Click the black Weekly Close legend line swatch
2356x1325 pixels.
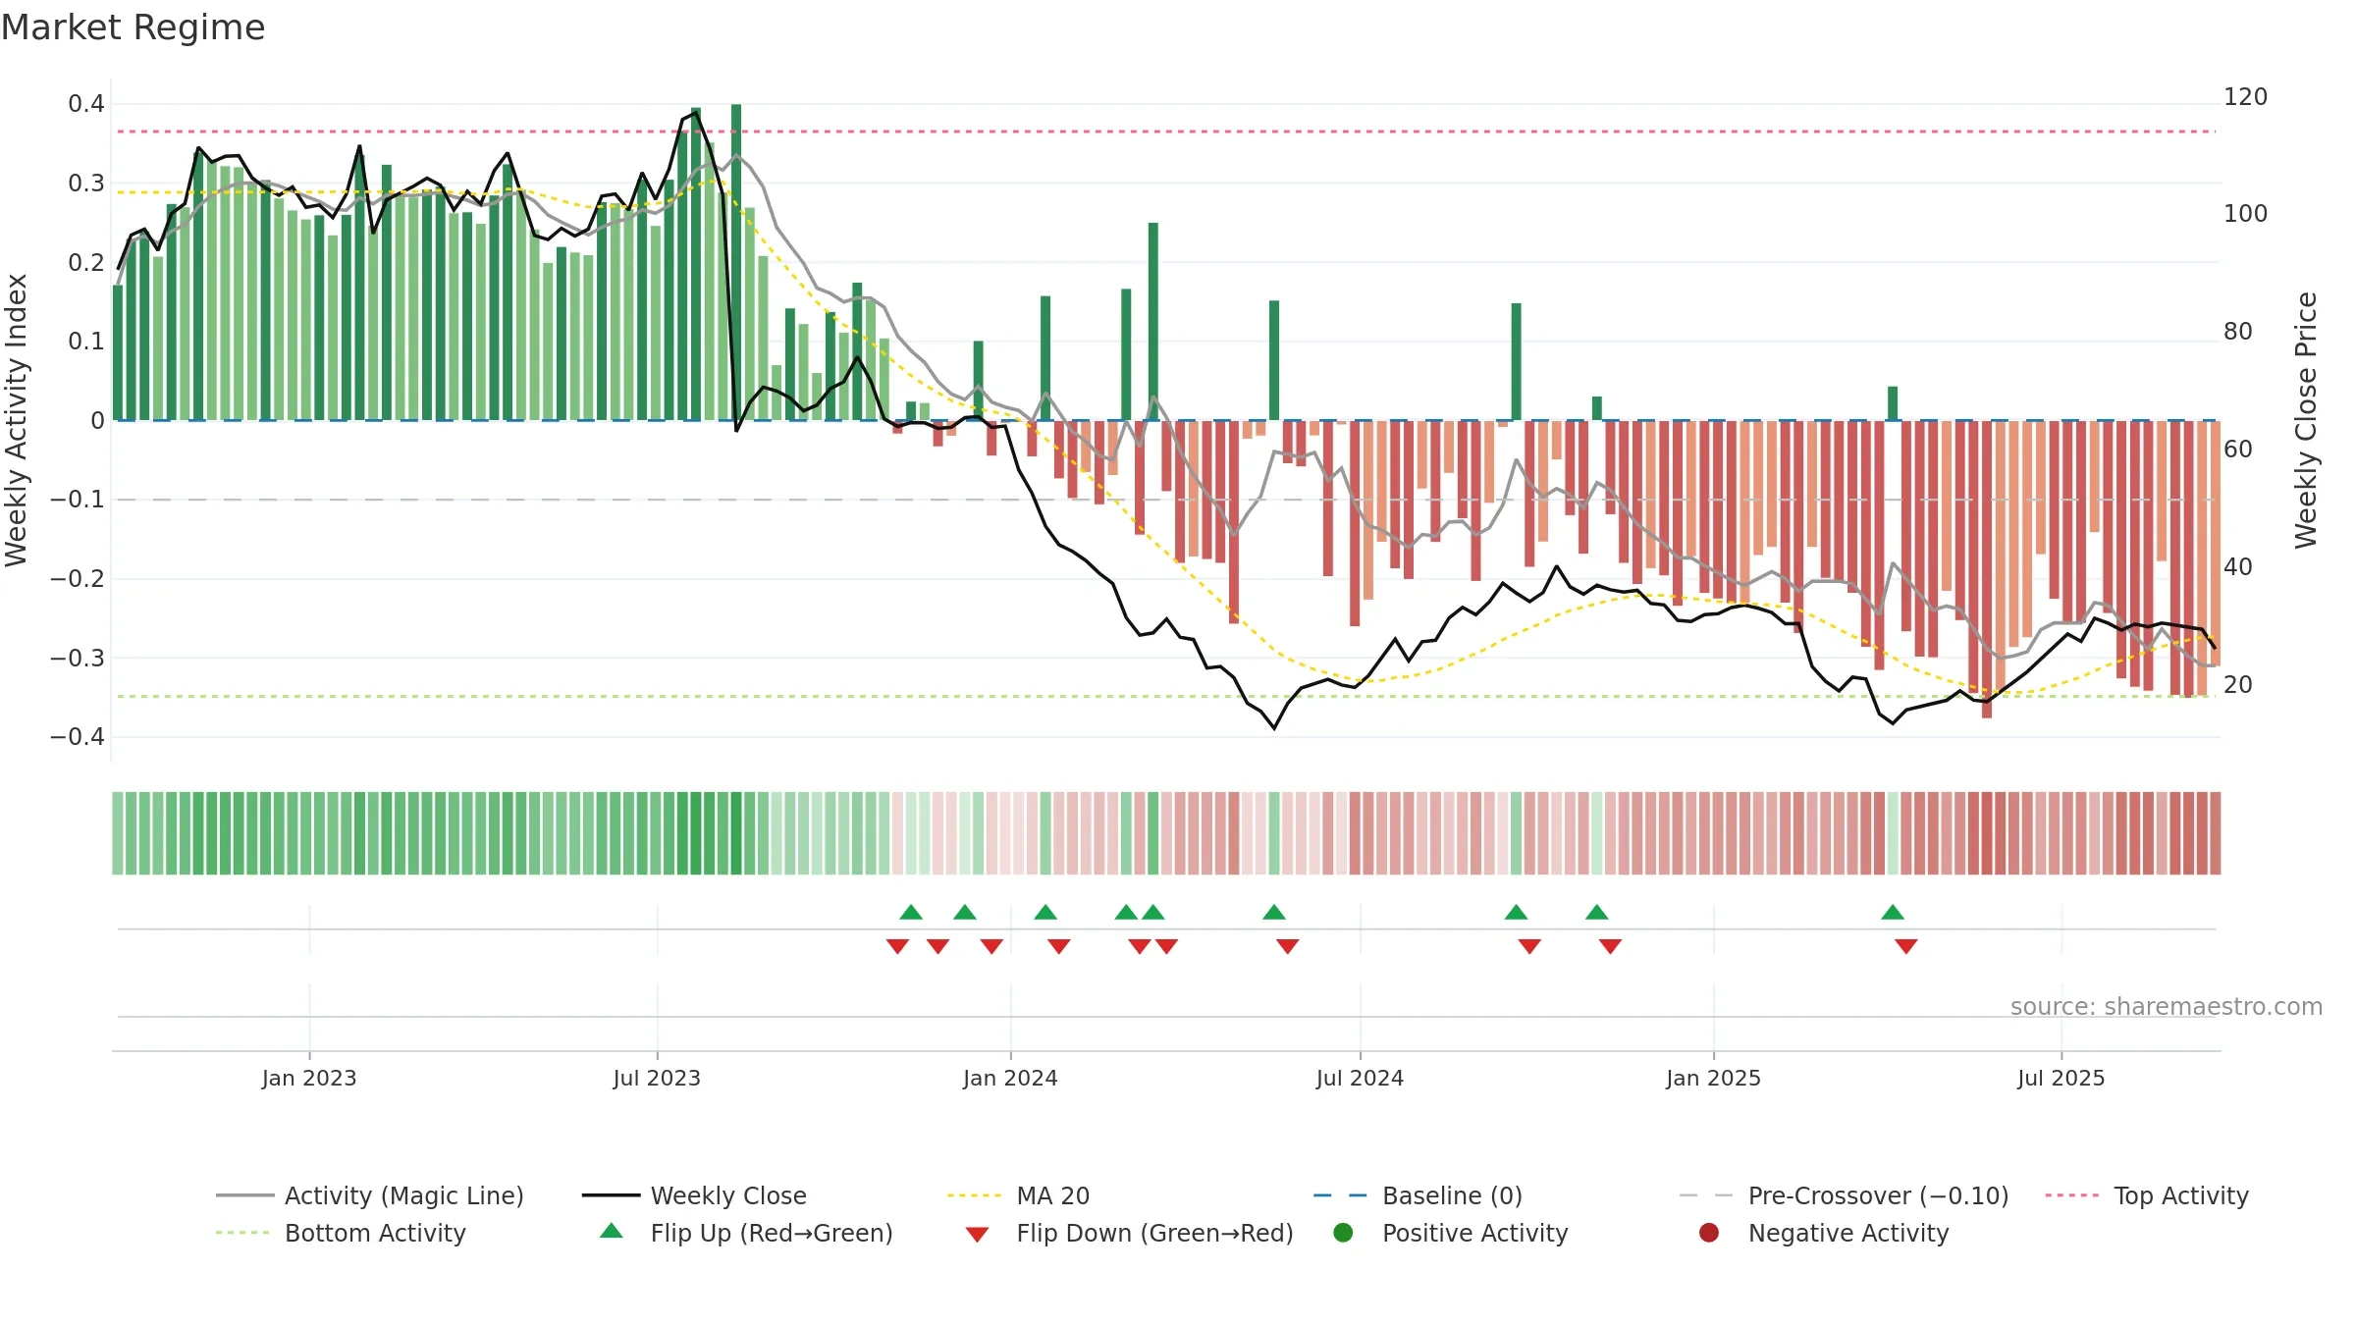(611, 1195)
